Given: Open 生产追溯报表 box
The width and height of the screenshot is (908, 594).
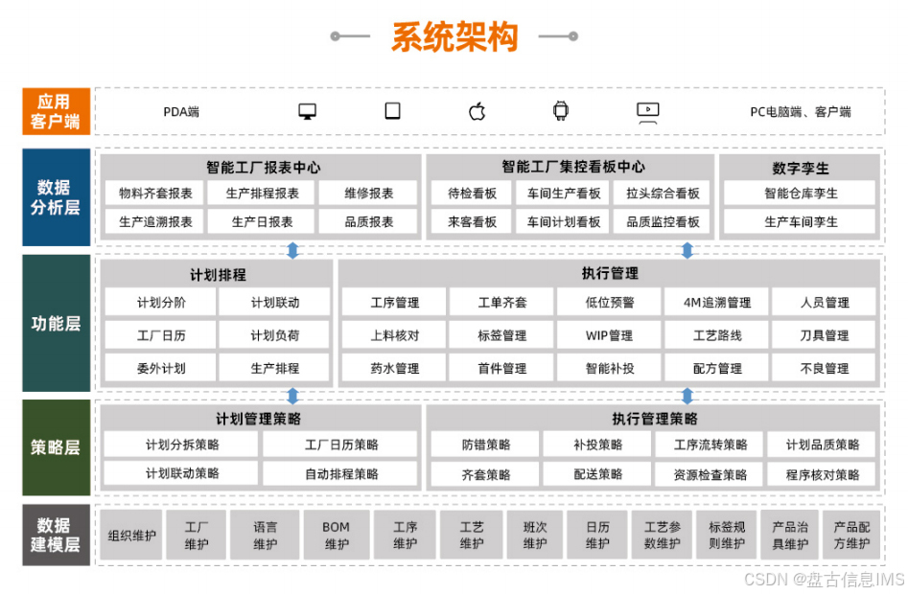Looking at the screenshot, I should point(155,221).
